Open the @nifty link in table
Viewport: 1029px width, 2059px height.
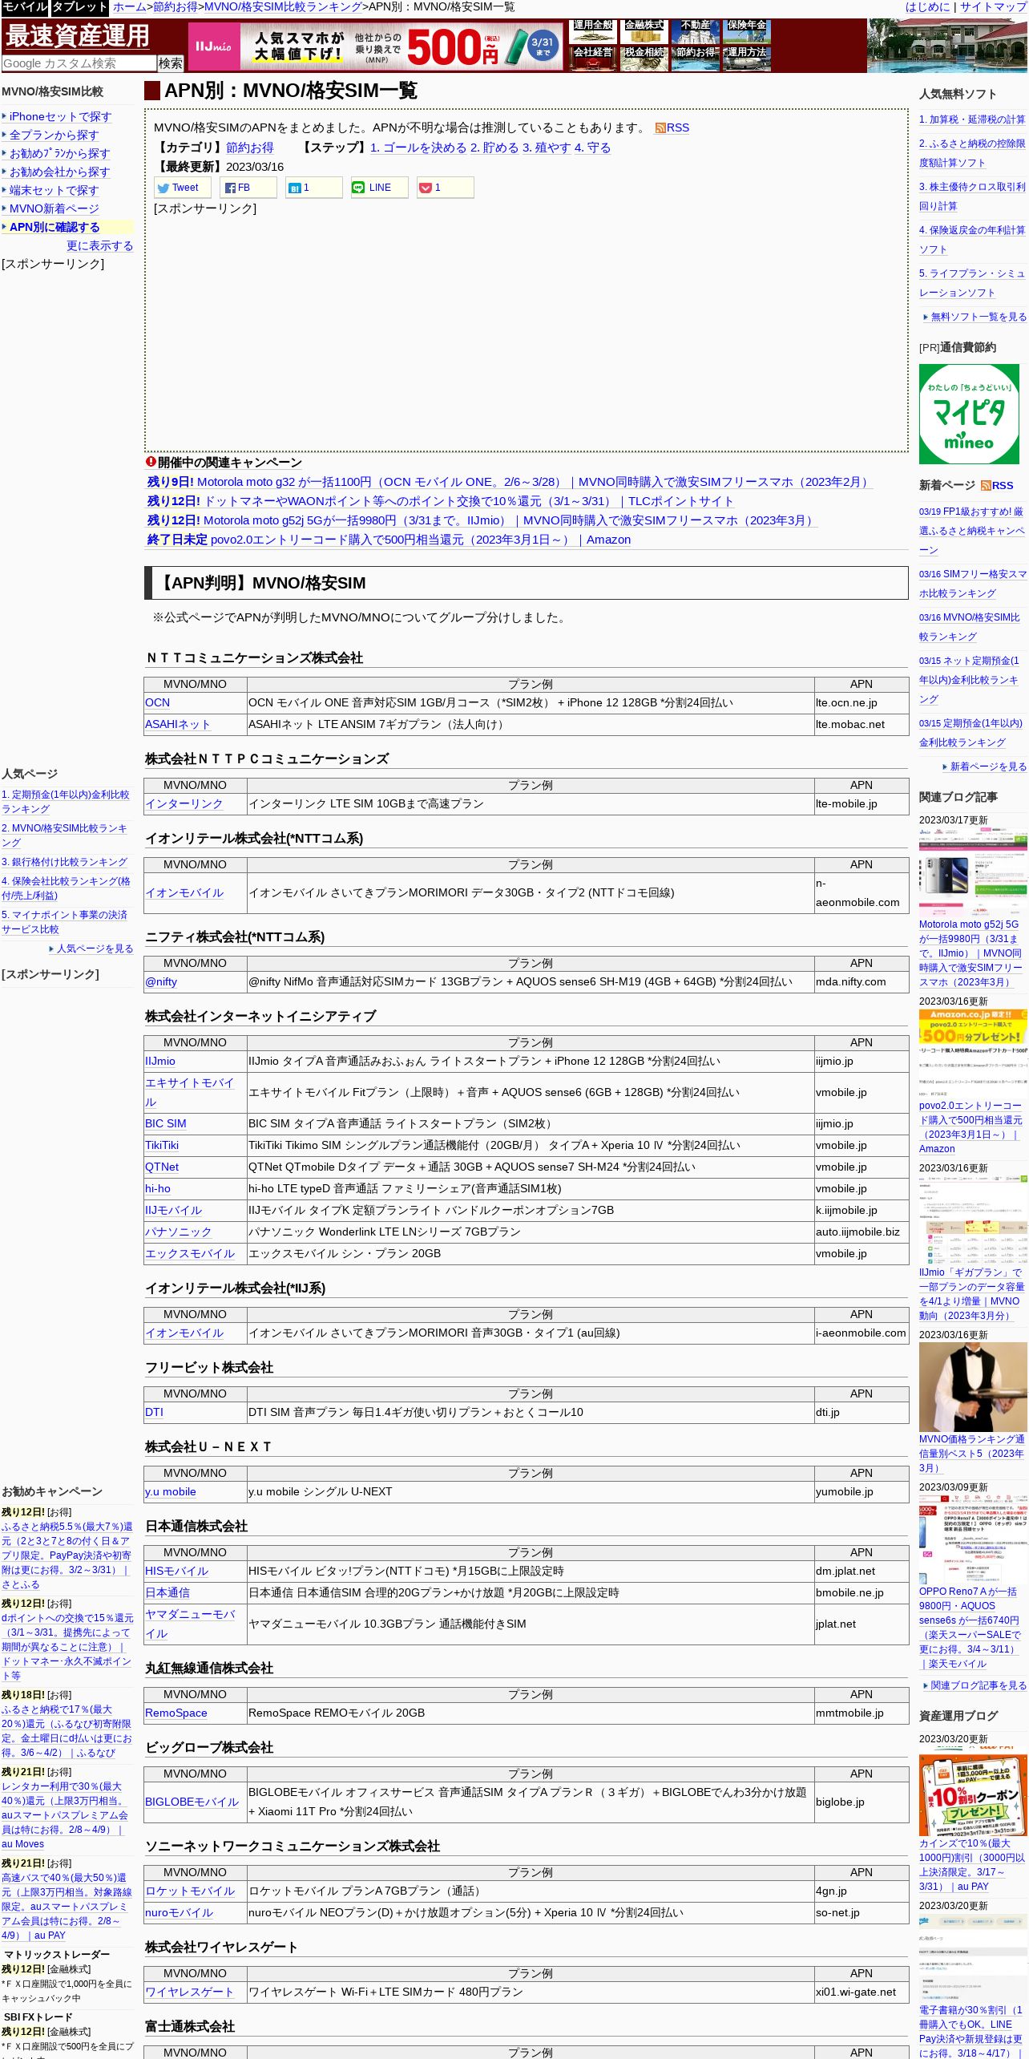(161, 981)
